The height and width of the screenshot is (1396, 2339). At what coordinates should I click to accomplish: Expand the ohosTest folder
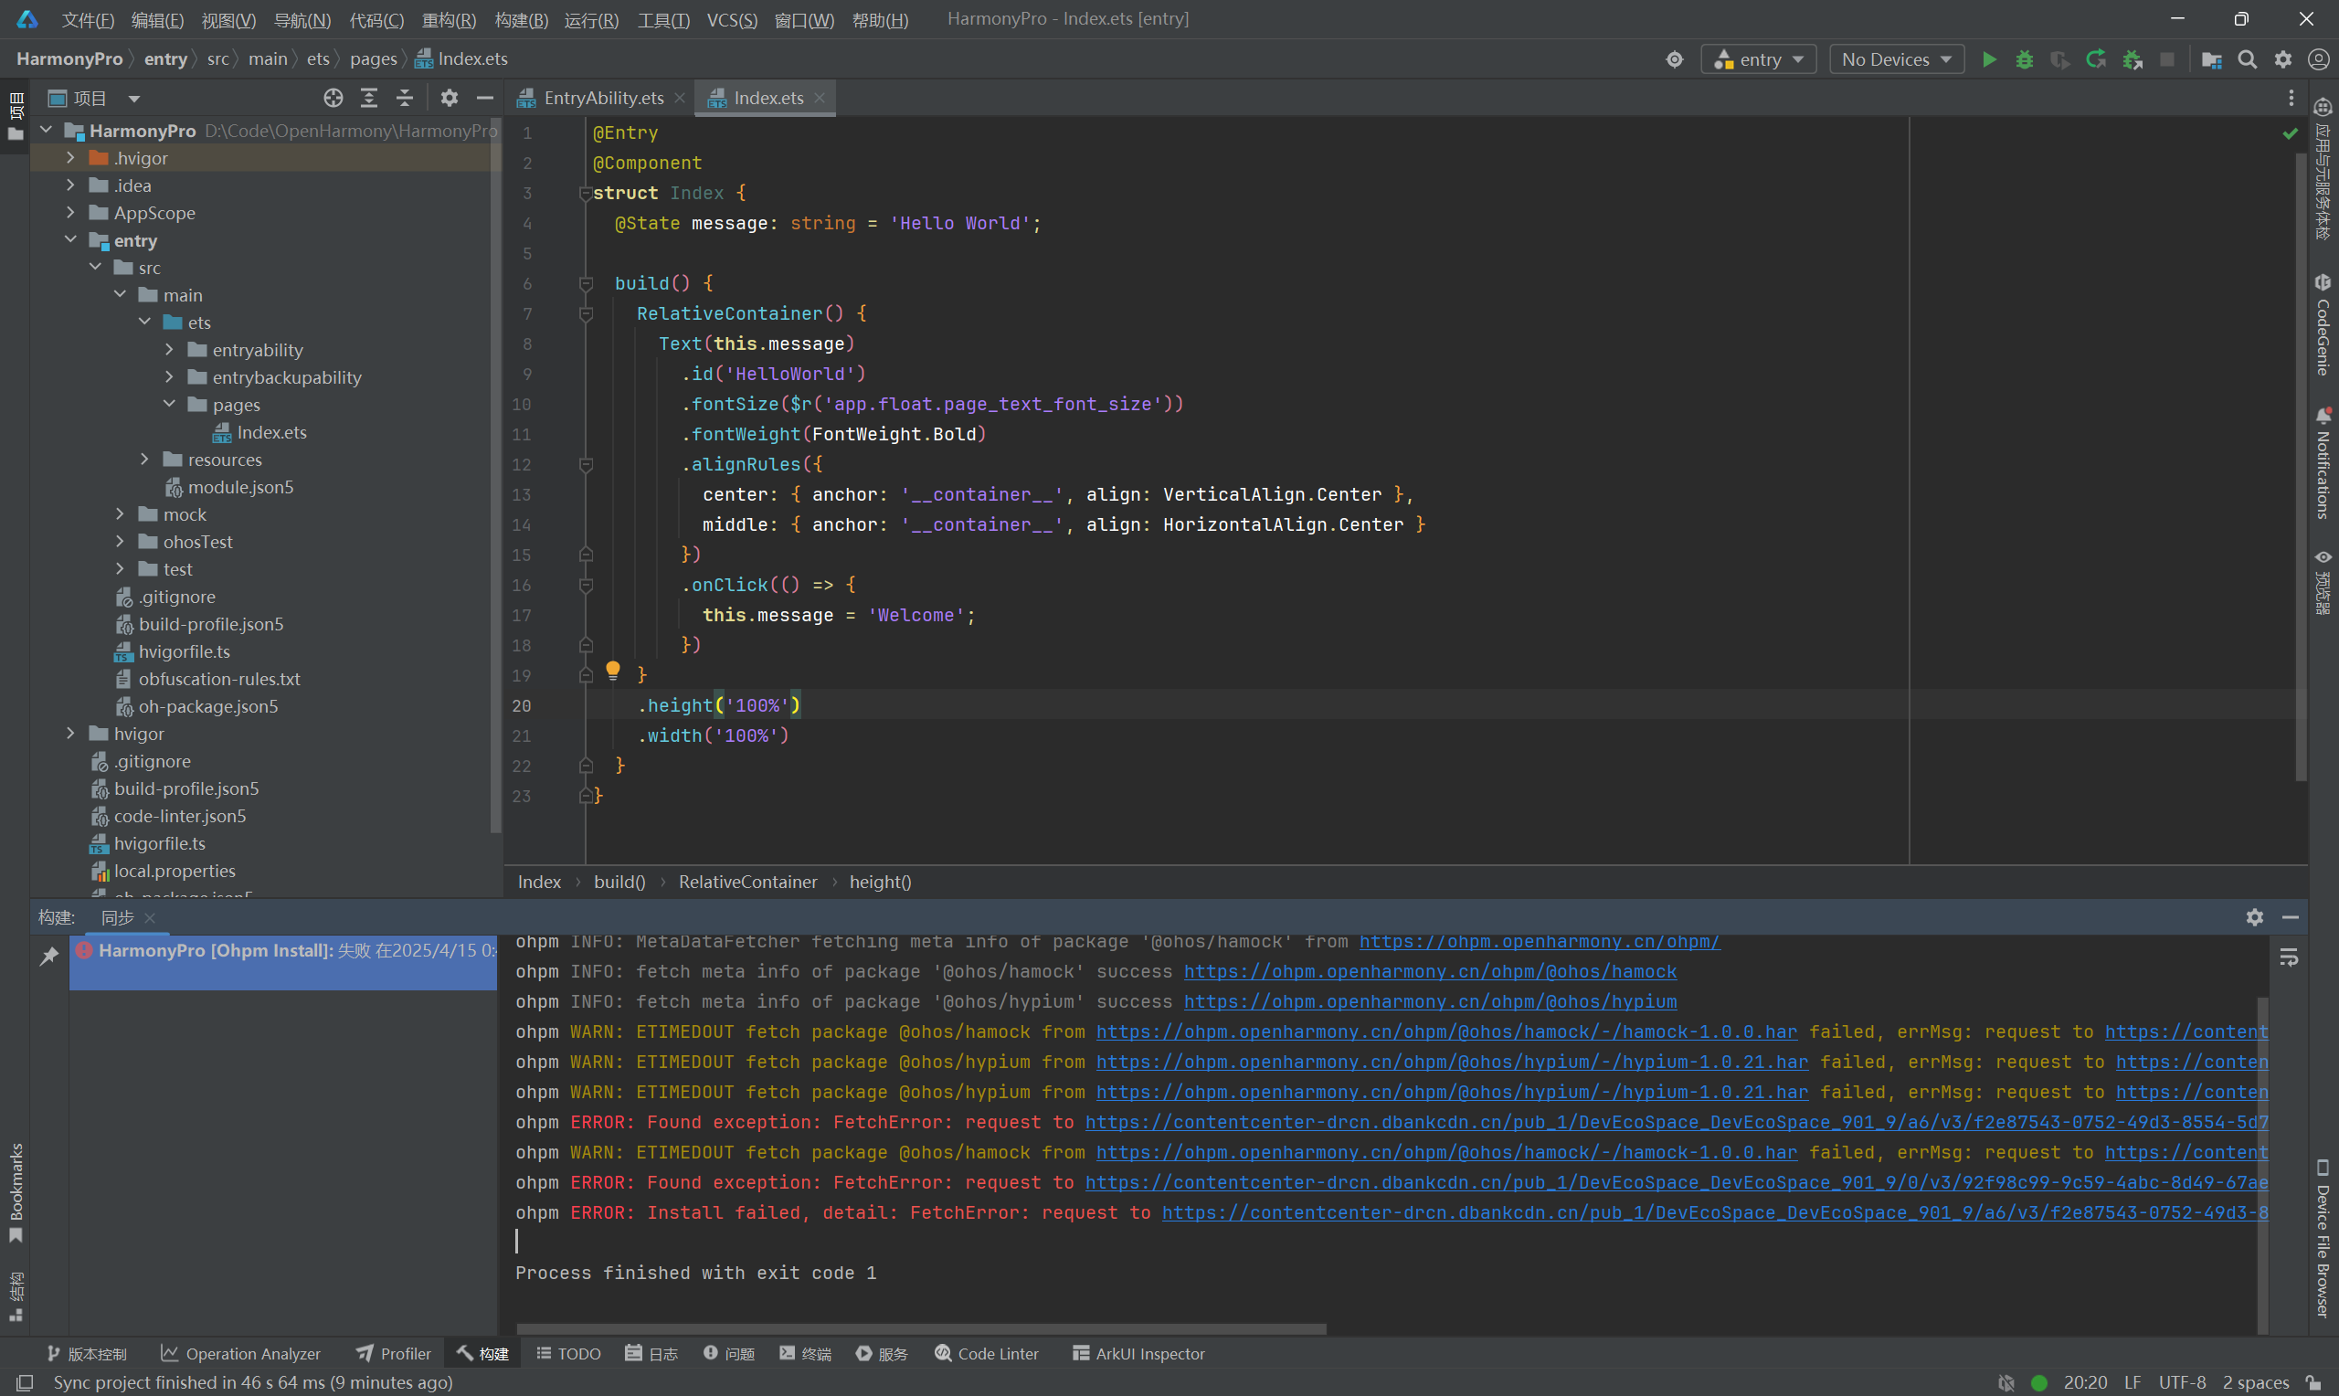pos(120,541)
